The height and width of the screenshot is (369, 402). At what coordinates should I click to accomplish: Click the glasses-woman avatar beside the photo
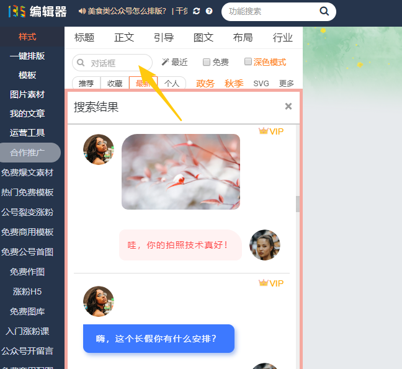click(x=99, y=149)
